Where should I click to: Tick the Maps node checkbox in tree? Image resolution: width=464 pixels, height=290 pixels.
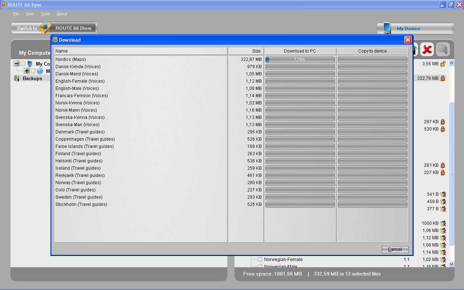(33, 71)
